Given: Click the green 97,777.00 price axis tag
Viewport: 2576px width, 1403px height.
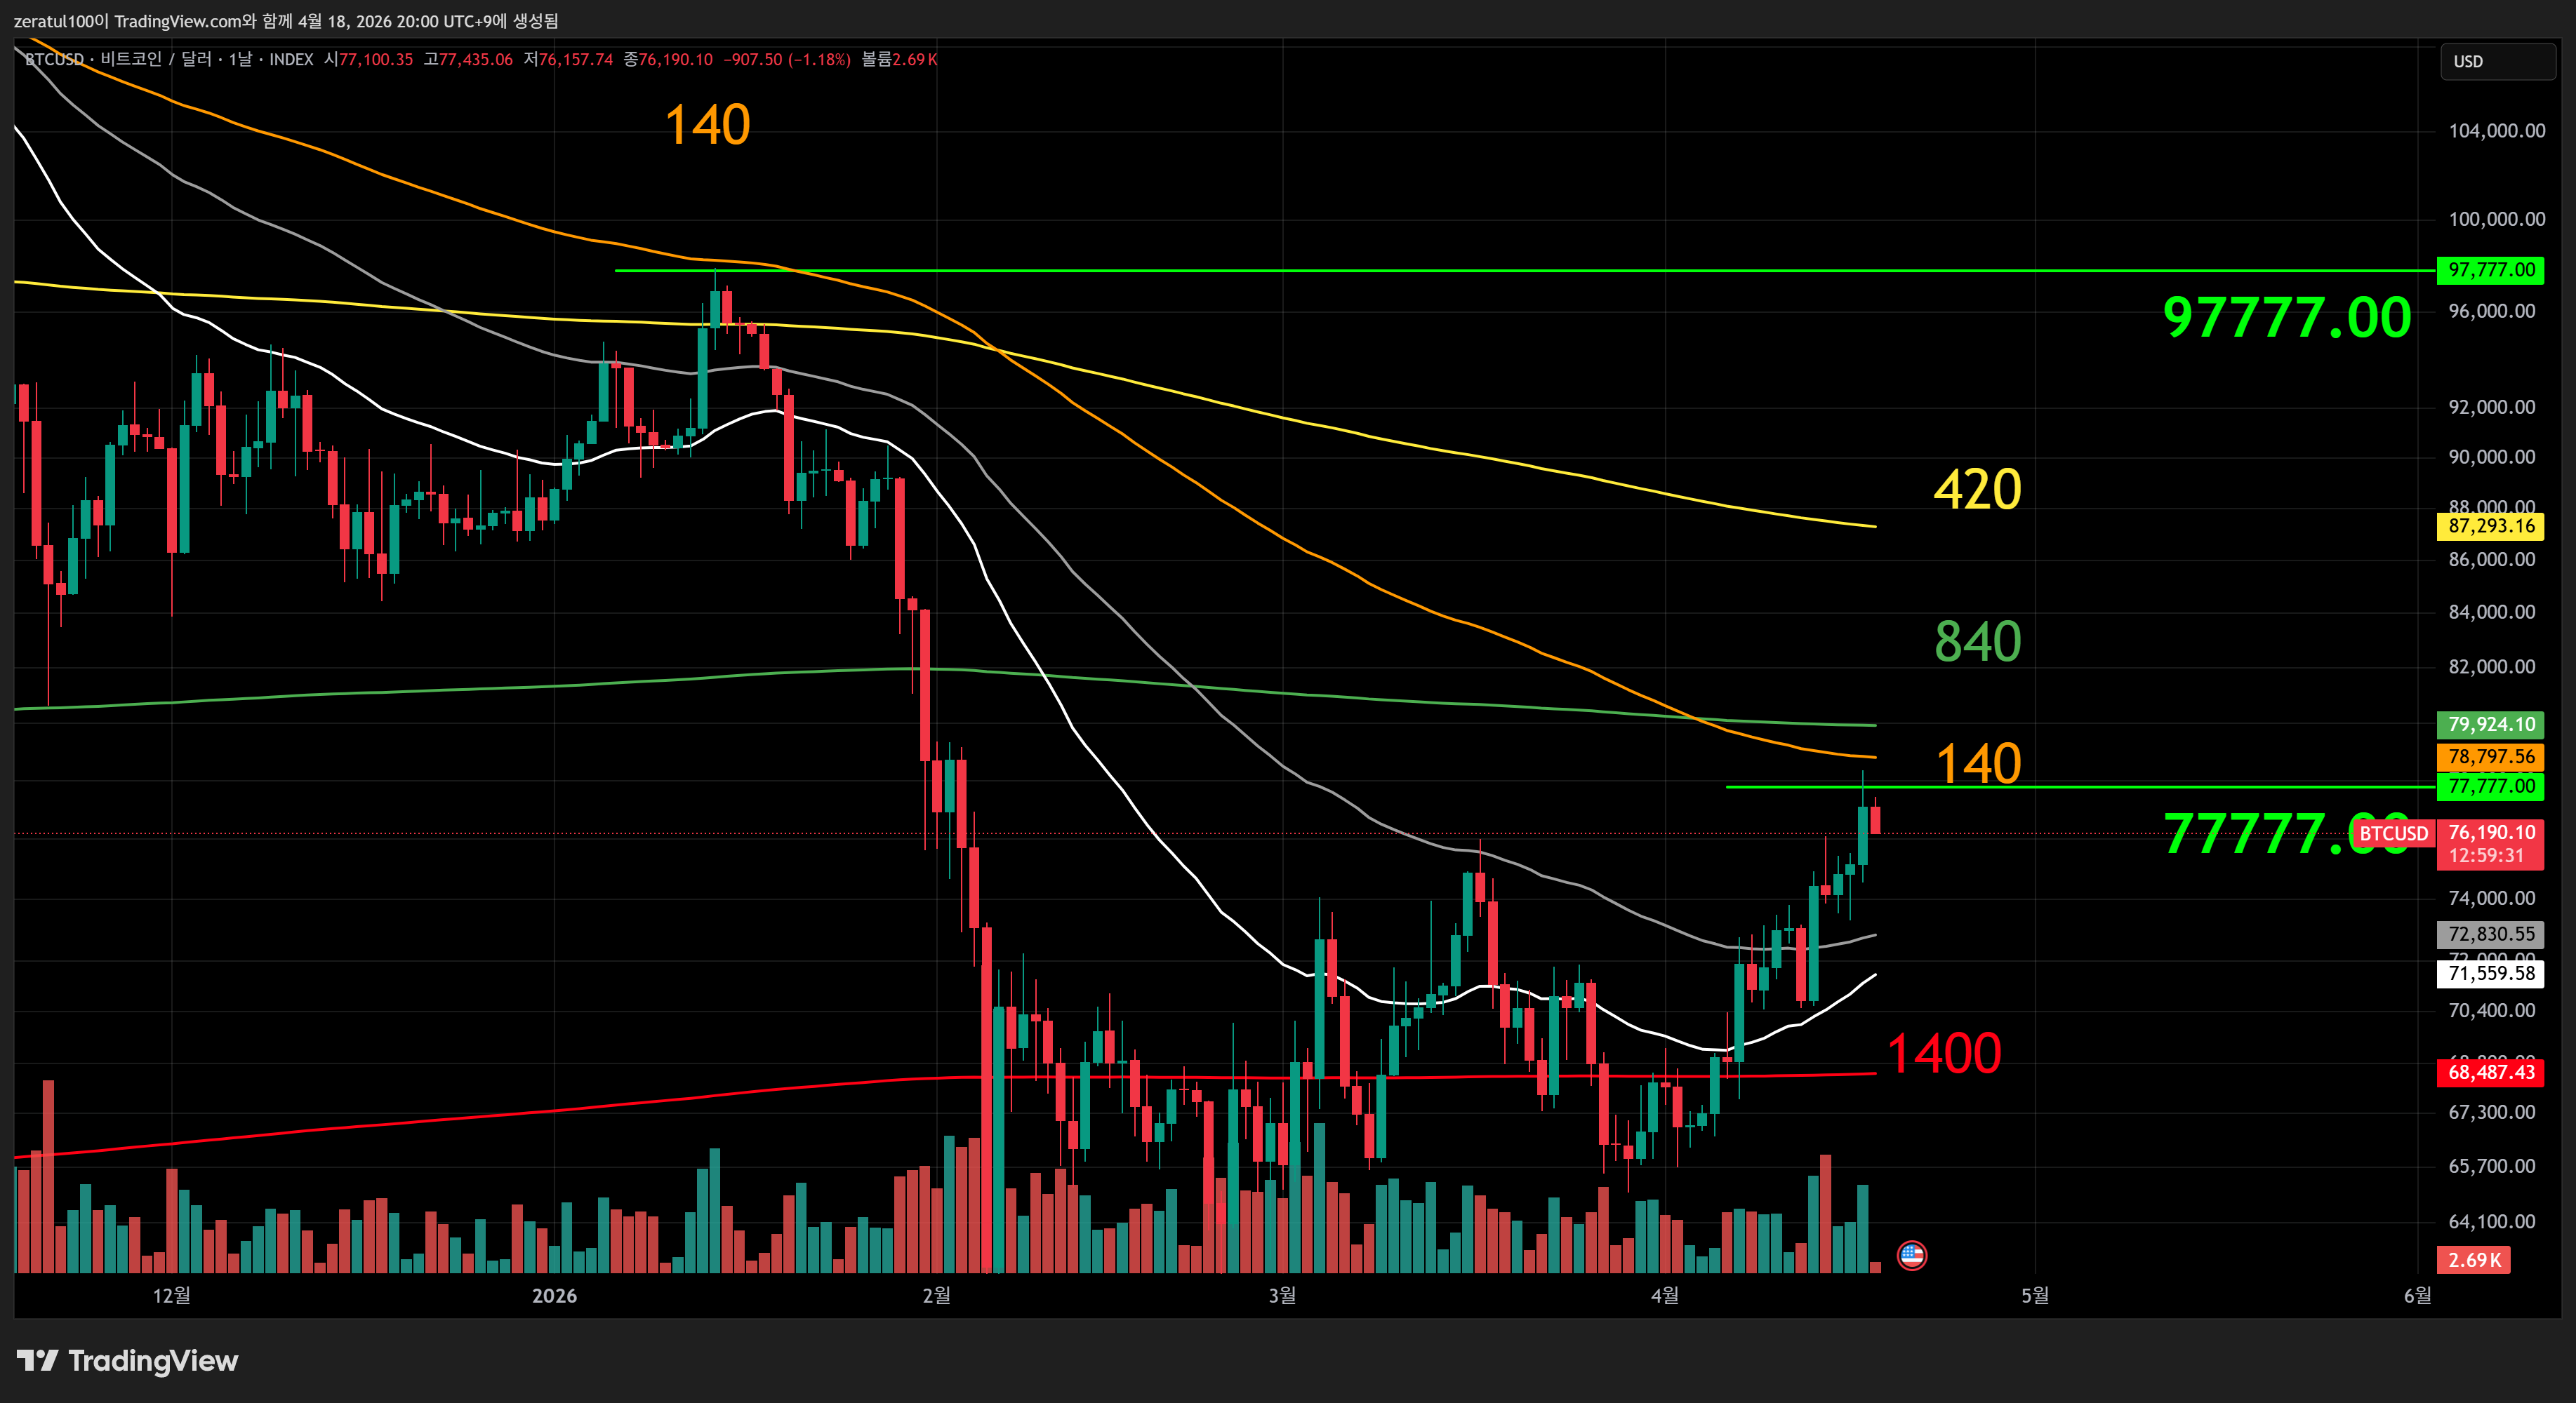Looking at the screenshot, I should pos(2490,270).
